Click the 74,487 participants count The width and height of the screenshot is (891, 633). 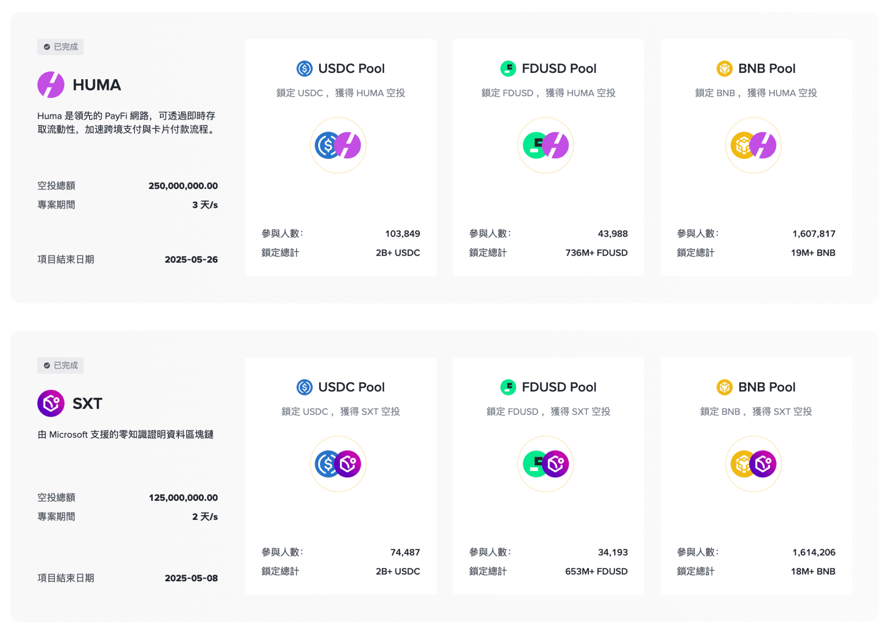405,552
